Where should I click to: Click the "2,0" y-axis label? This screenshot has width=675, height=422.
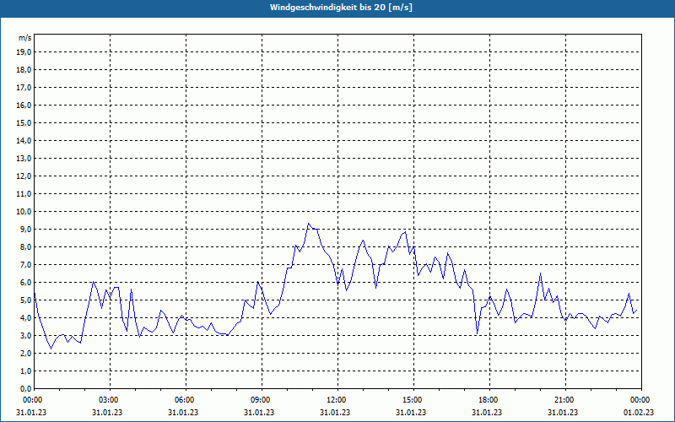click(x=25, y=353)
